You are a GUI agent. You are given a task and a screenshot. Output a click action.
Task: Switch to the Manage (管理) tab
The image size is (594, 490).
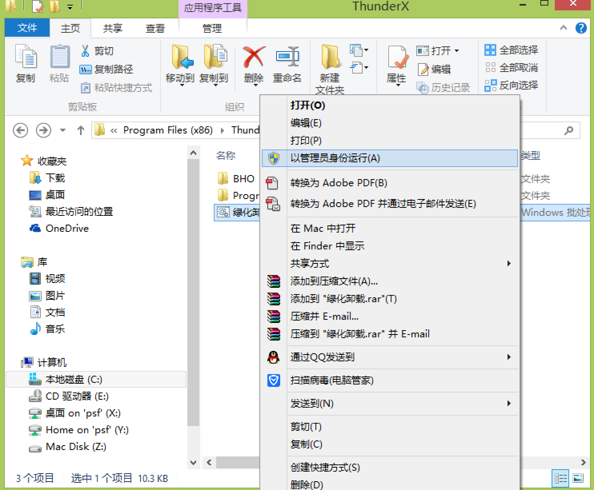point(212,28)
